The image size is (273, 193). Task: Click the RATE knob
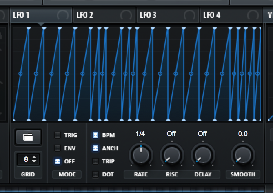coord(141,155)
